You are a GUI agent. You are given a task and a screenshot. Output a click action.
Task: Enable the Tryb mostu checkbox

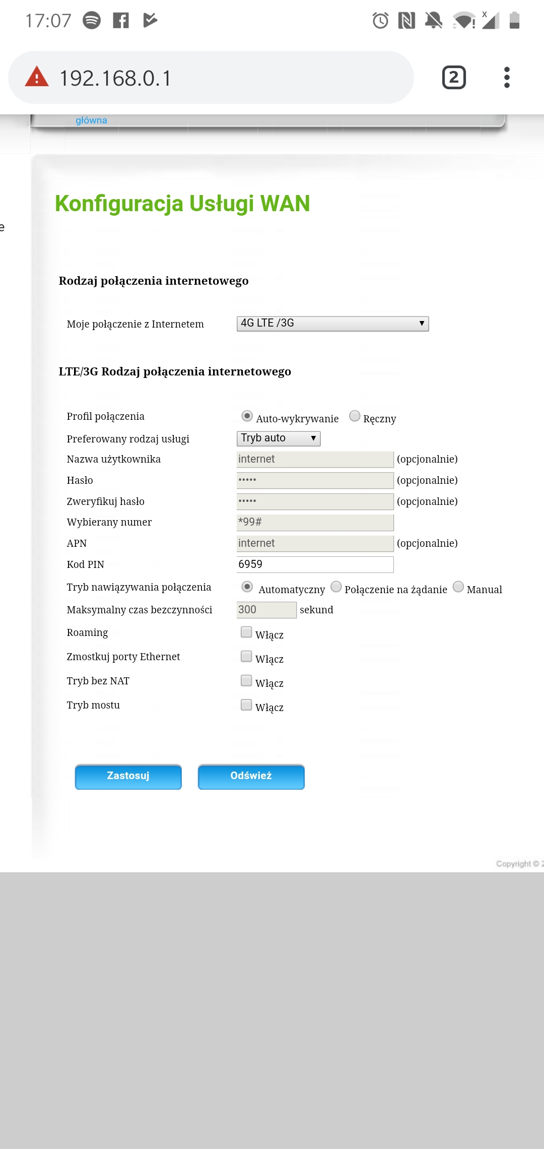[246, 705]
